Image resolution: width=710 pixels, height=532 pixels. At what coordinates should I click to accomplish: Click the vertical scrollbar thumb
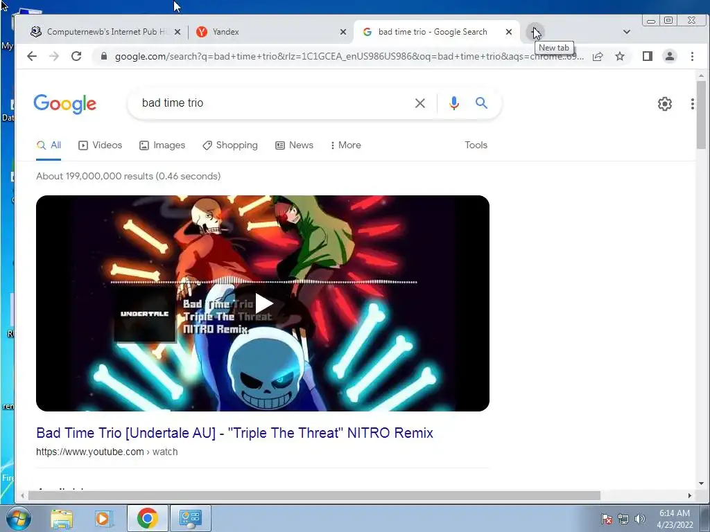(701, 115)
